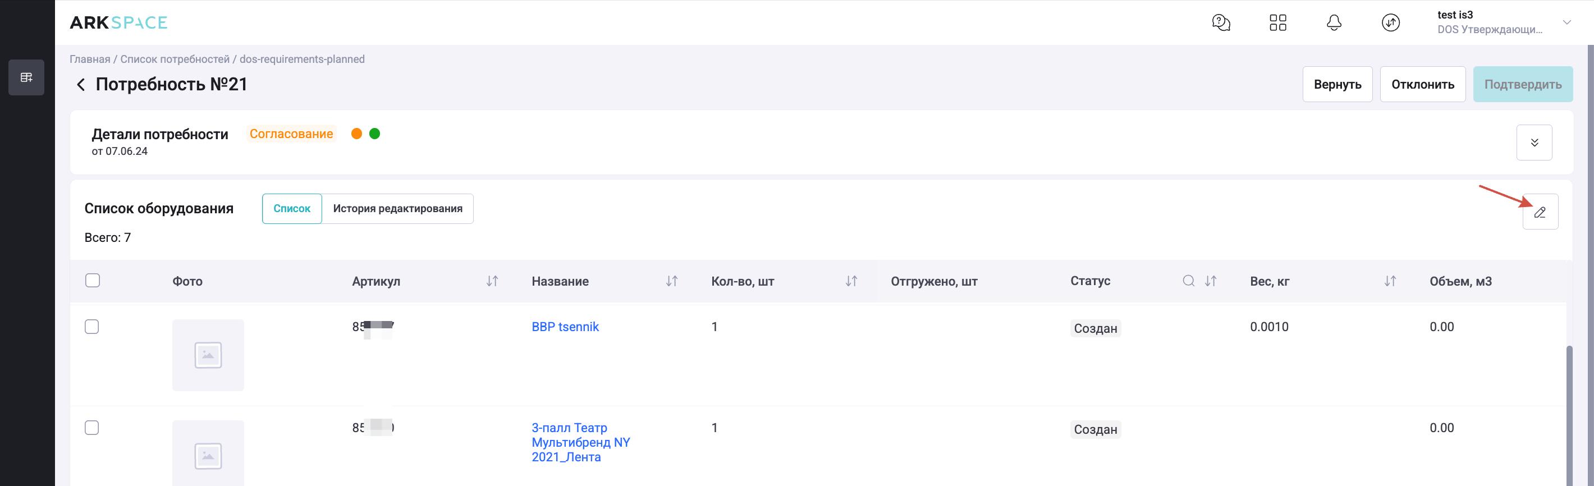Open search icon in Статус column

click(x=1188, y=281)
